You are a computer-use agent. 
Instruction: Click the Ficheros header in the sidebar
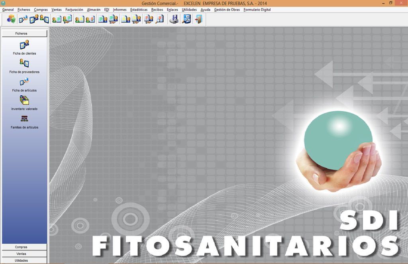[x=24, y=33]
